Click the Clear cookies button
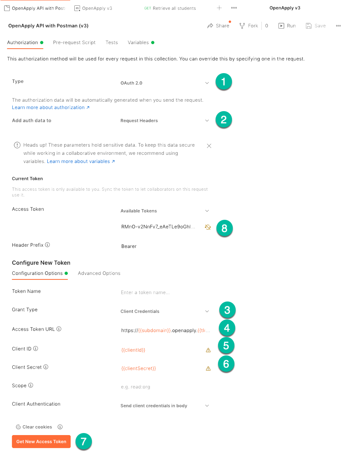 point(34,427)
